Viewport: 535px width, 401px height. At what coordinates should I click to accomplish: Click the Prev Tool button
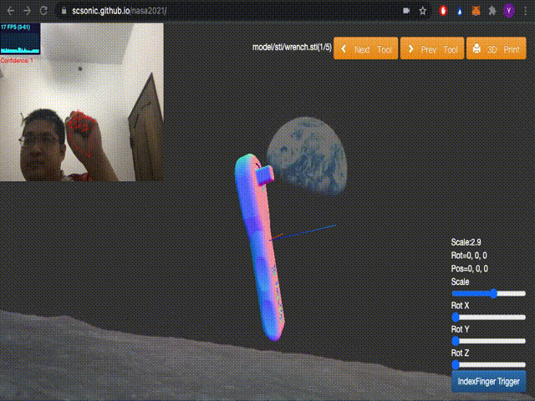[x=431, y=49]
